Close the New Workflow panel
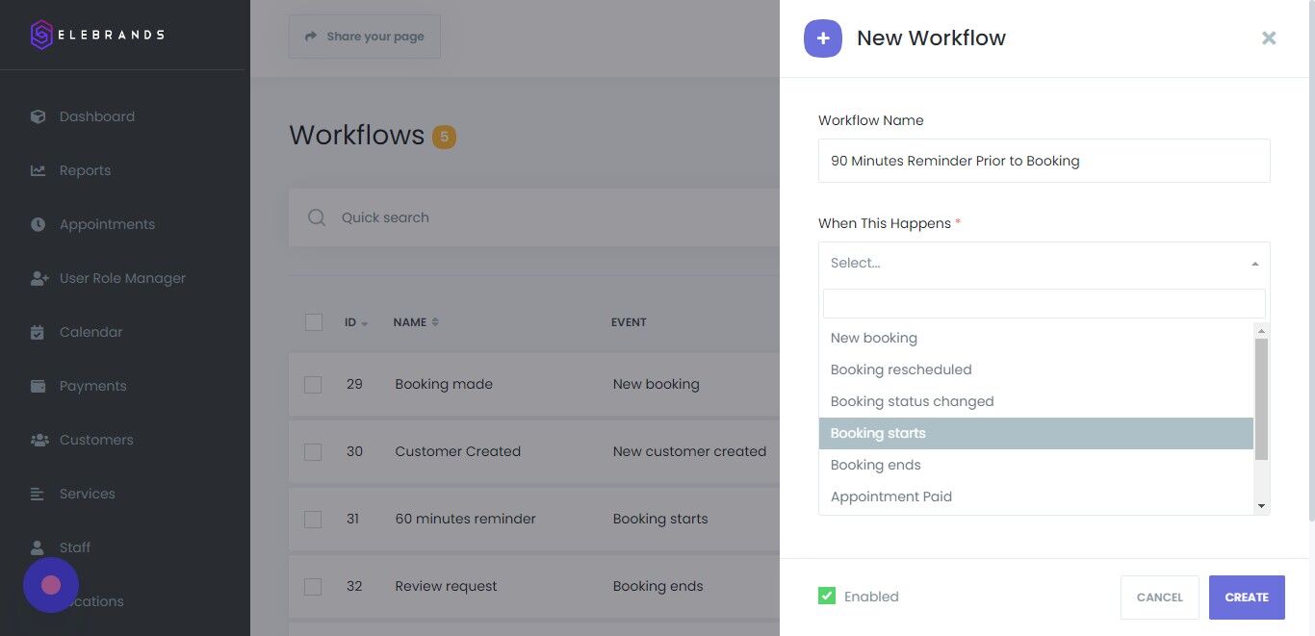The height and width of the screenshot is (636, 1315). (x=1269, y=38)
